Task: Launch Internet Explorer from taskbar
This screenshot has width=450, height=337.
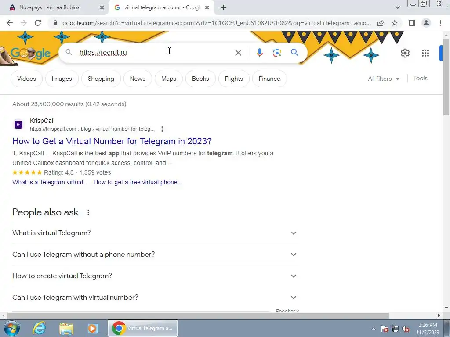Action: 39,328
